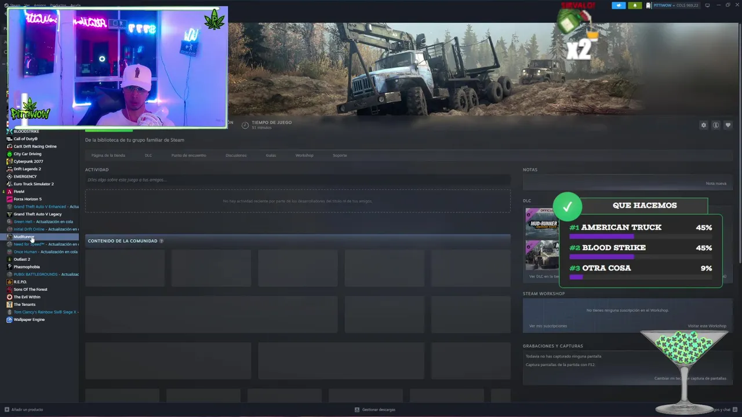Image resolution: width=742 pixels, height=417 pixels.
Task: Select BLOODSTRIKE in the library list
Action: (x=26, y=131)
